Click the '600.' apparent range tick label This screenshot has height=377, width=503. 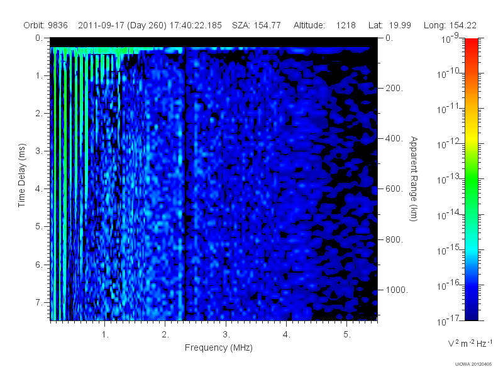click(394, 189)
